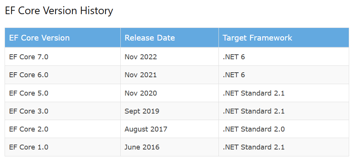The height and width of the screenshot is (161, 353).
Task: Select the EF Core 3.0 cell
Action: point(29,111)
